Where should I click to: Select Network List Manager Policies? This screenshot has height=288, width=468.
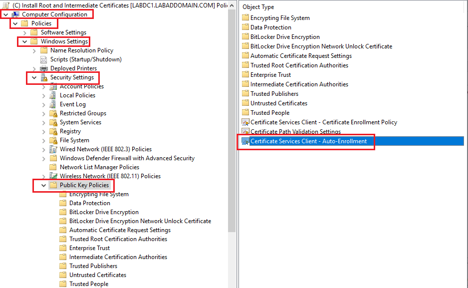coord(99,167)
